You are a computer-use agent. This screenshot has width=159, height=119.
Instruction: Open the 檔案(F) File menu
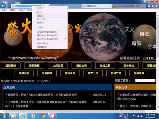click(x=4, y=10)
